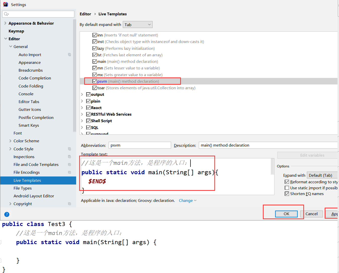Collapse the General tree node
The image size is (339, 273).
[11, 47]
